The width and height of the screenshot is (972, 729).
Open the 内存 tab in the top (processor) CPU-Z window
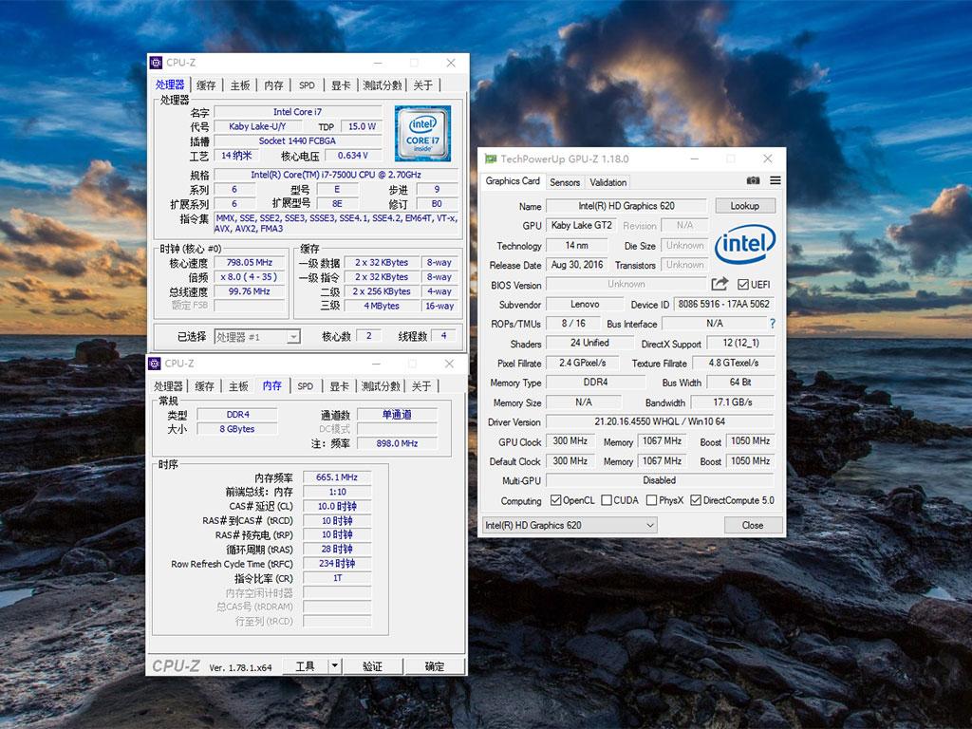point(273,85)
